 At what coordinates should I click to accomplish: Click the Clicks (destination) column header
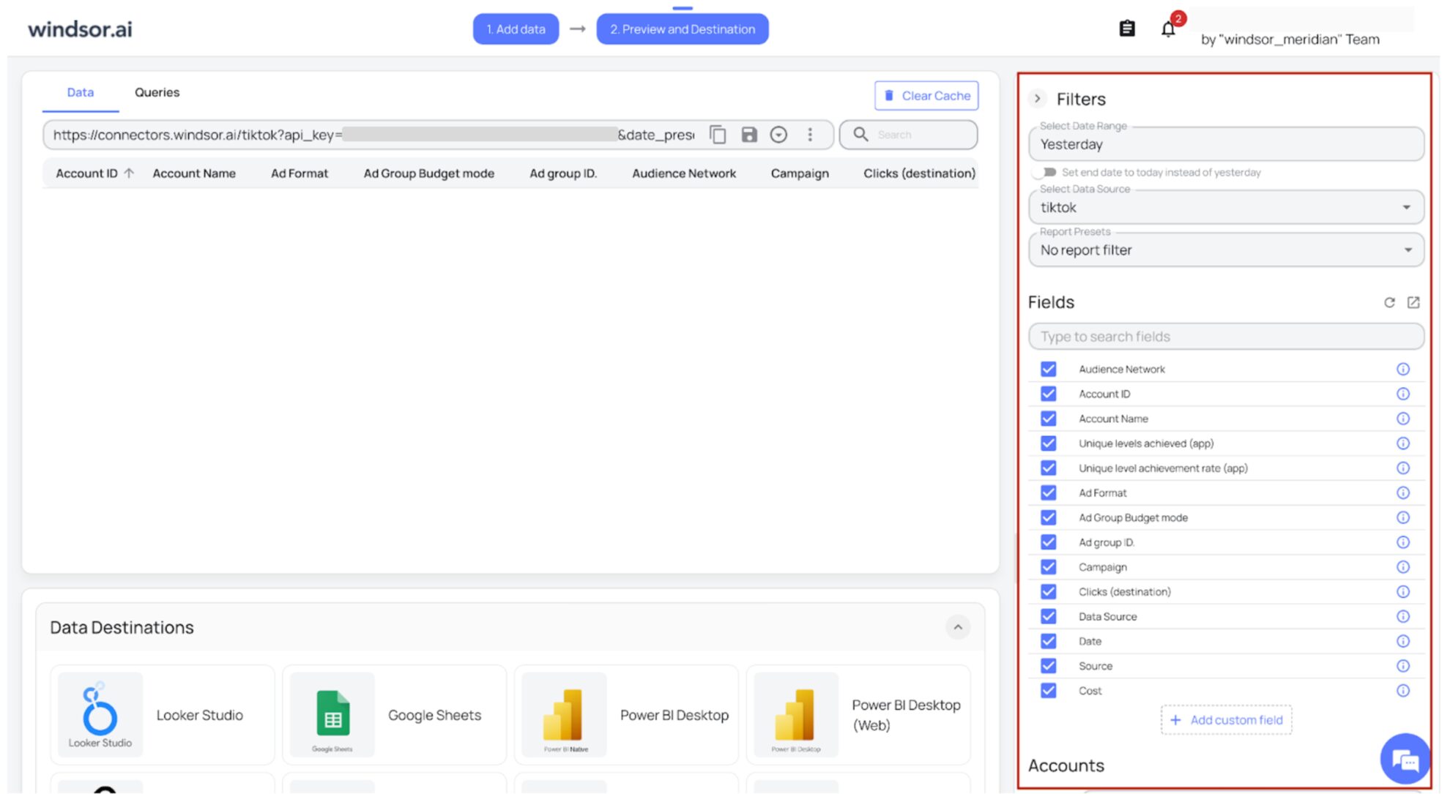point(919,173)
